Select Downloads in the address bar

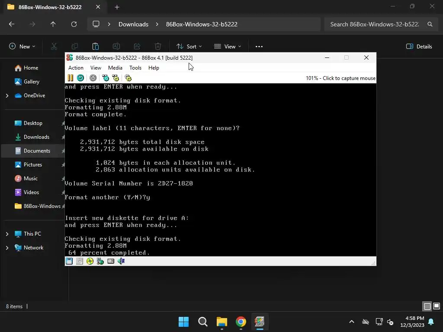133,24
